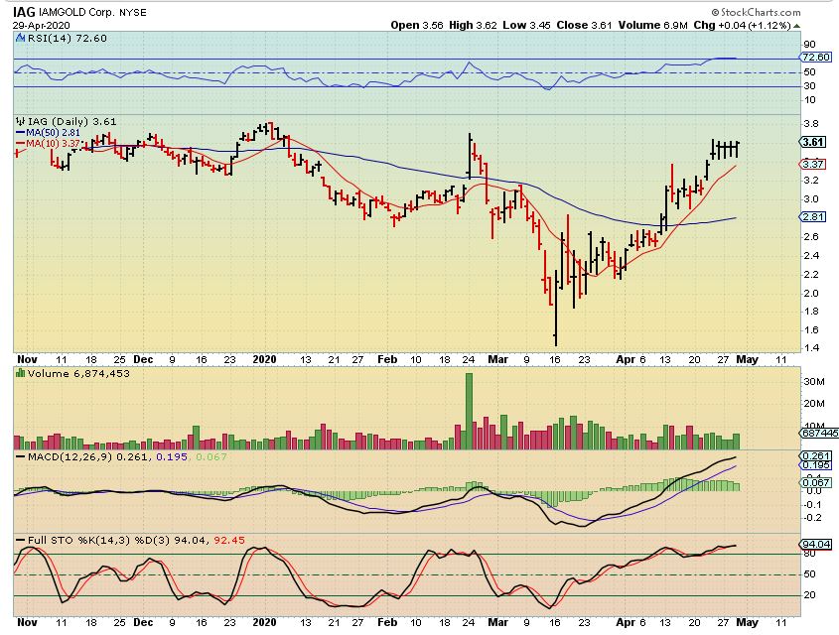Click the 90 label on the RSI axis

tap(809, 45)
